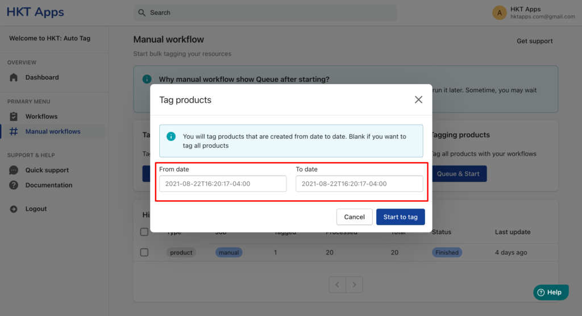Viewport: 582px width, 316px height.
Task: Open the Manual workflows menu item
Action: point(53,131)
